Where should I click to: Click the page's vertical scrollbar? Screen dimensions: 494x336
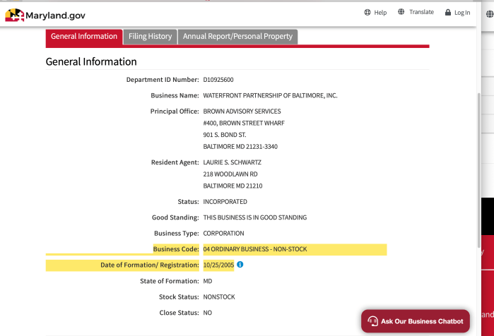coord(478,141)
